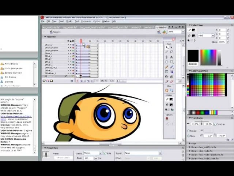The height and width of the screenshot is (176, 234).
Task: Toggle Constrain checkbox in Transform
Action: 215,124
